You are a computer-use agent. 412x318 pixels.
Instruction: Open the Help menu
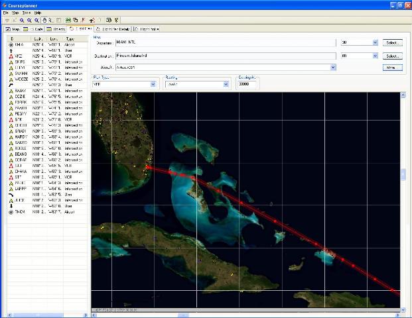coord(38,13)
